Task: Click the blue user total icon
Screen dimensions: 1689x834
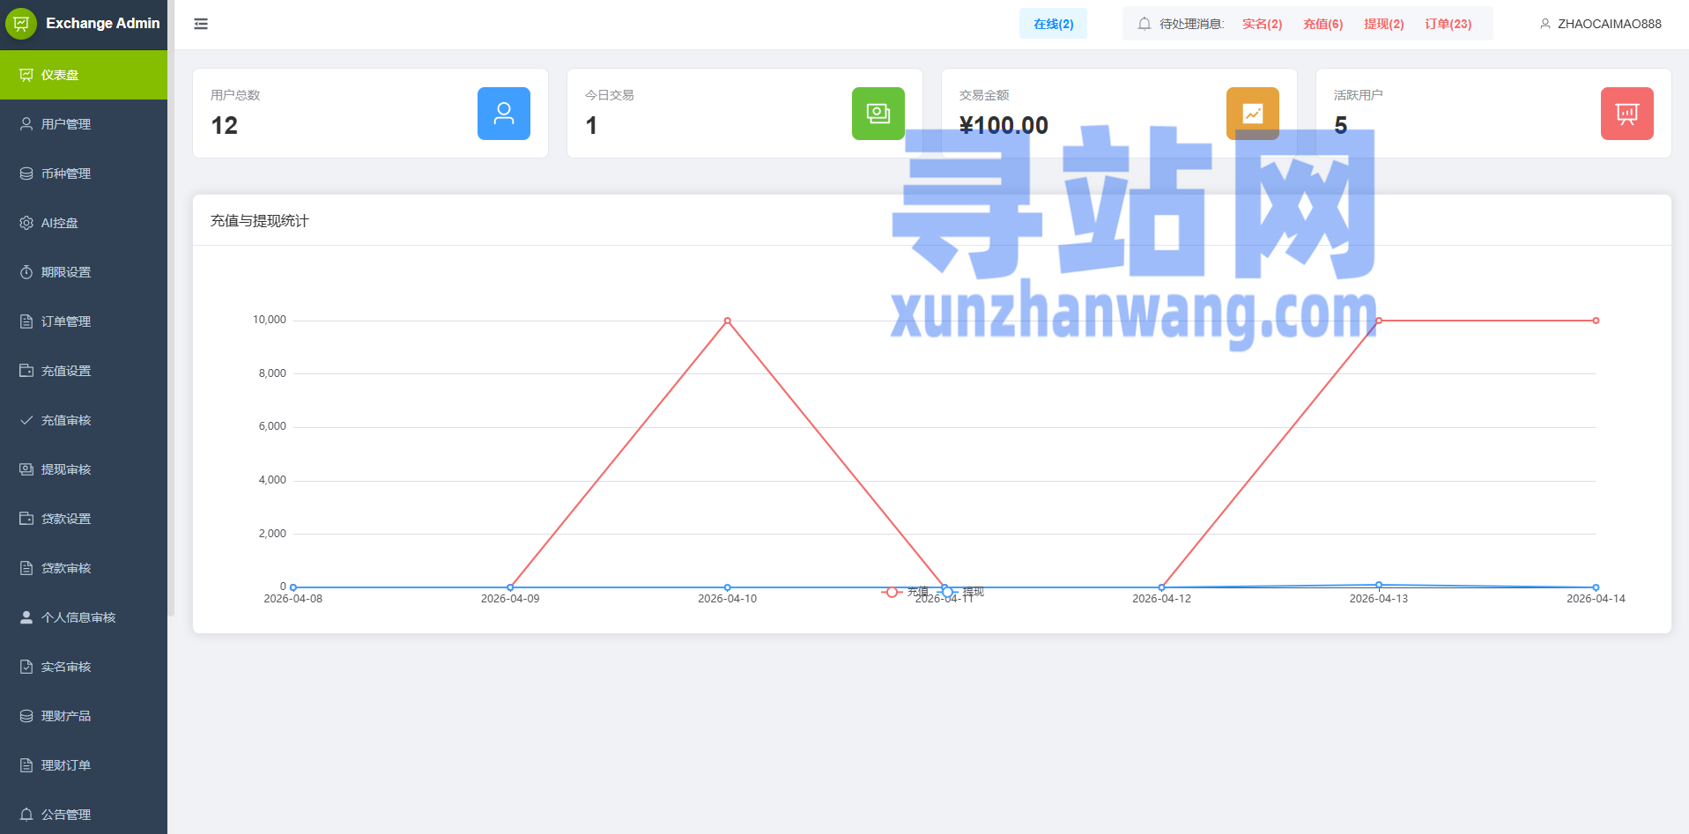Action: (504, 114)
